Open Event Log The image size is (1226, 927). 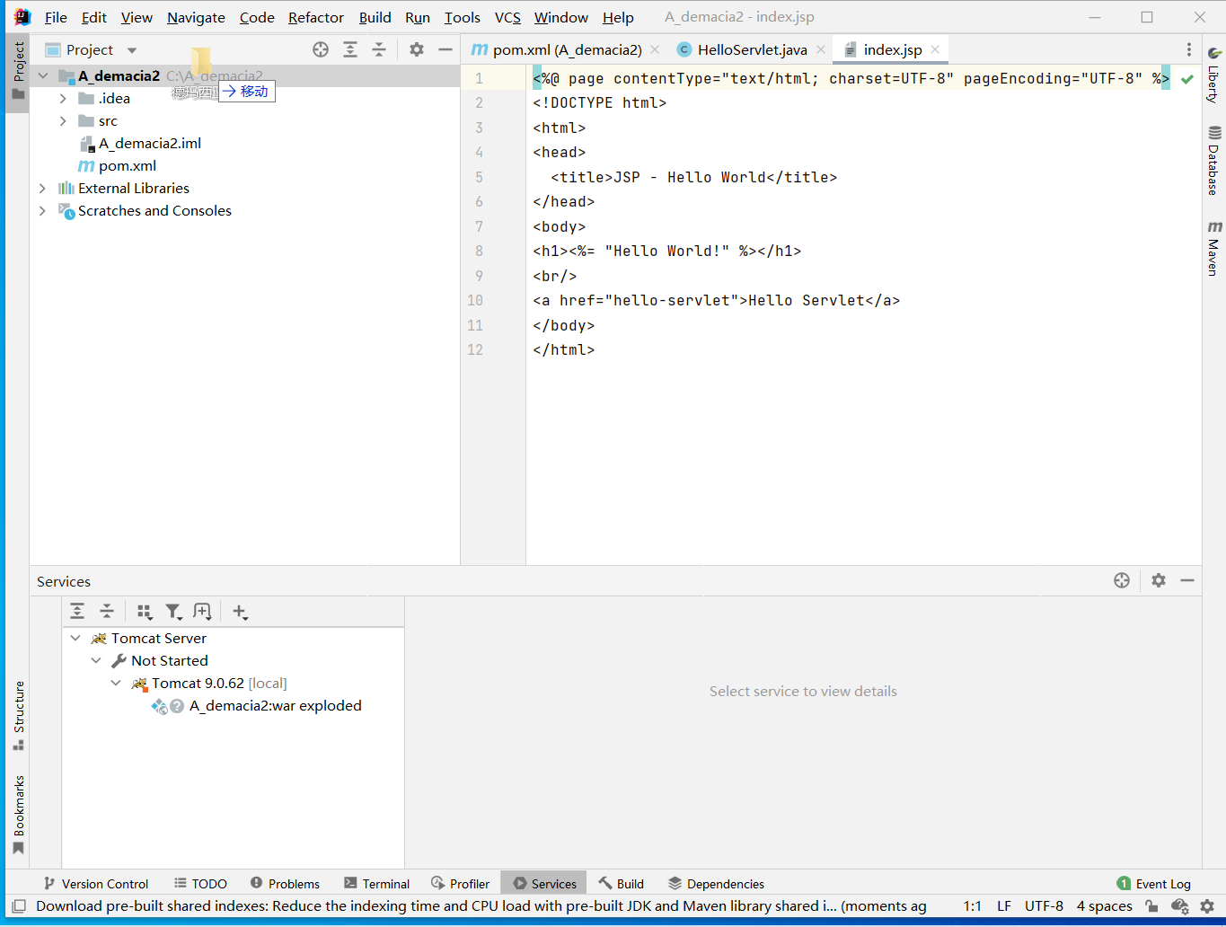tap(1153, 884)
